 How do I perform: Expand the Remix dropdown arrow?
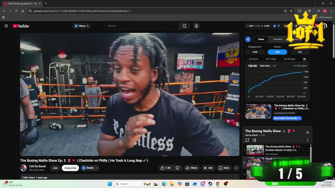[x=97, y=168]
